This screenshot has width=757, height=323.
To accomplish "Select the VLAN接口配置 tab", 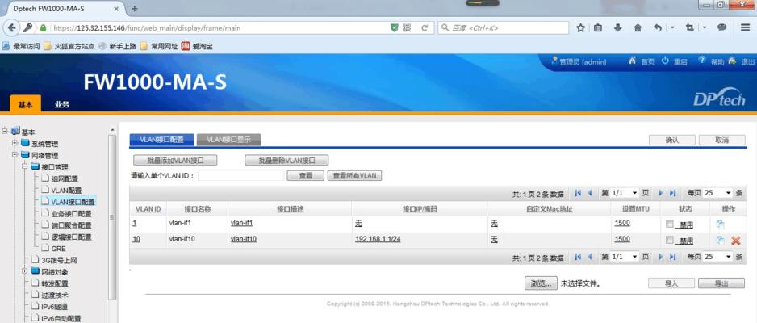I will [x=161, y=140].
